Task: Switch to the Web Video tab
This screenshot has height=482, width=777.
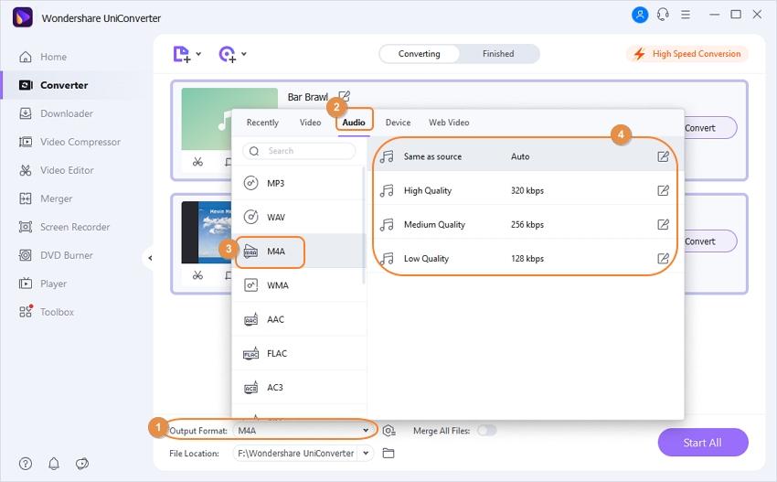Action: click(x=449, y=123)
